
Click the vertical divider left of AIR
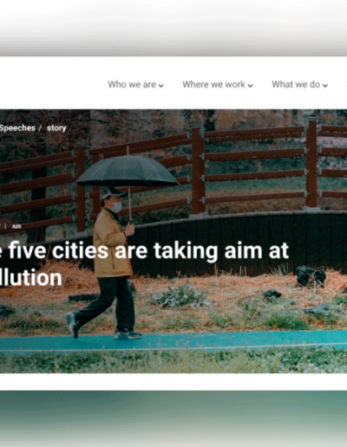5,226
